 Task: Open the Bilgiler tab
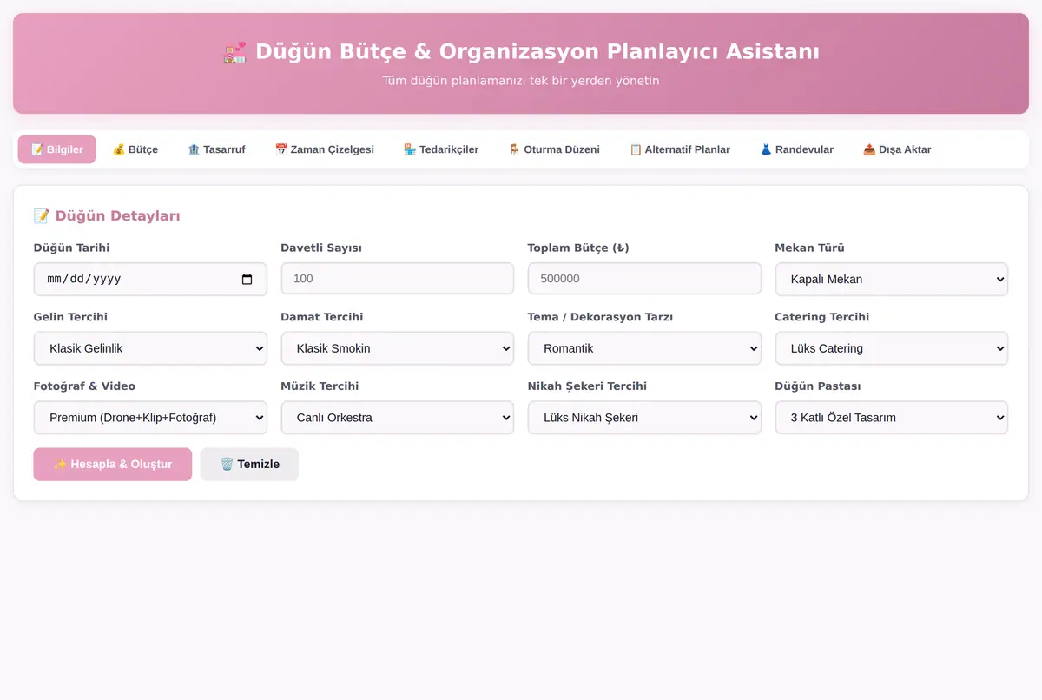click(x=56, y=149)
